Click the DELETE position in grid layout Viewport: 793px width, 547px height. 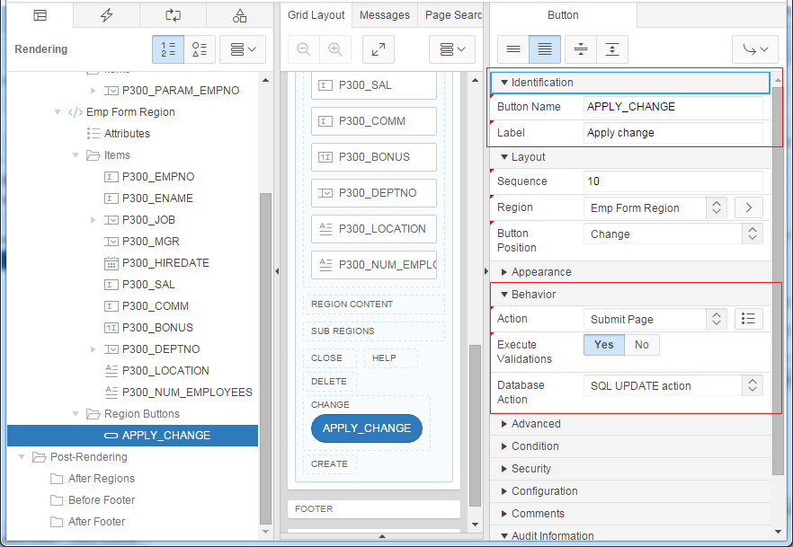(329, 382)
